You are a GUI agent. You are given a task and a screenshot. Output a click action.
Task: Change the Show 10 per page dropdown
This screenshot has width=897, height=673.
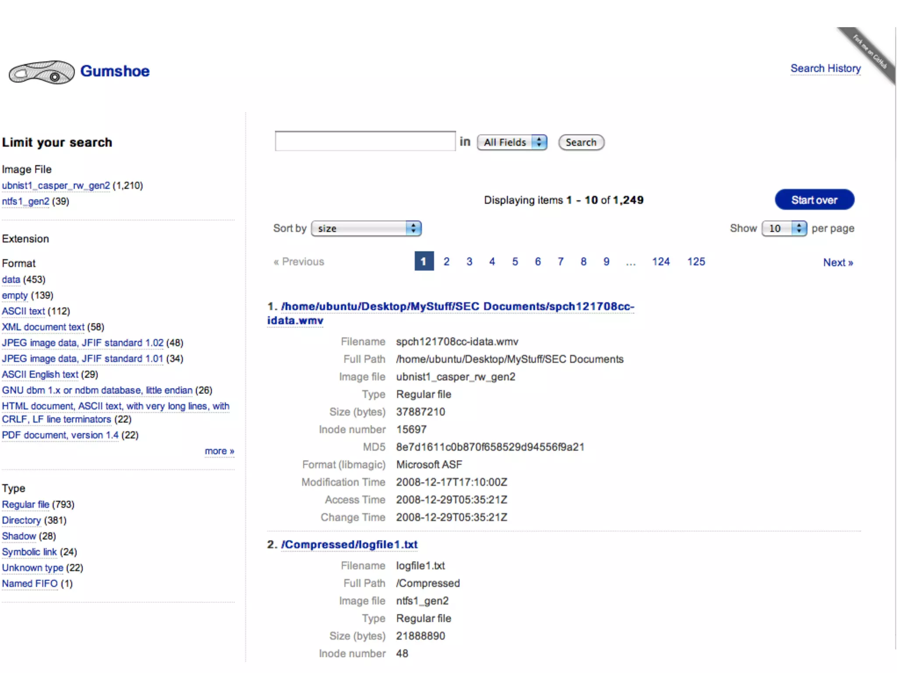coord(784,228)
